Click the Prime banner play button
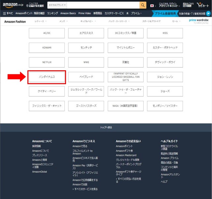Viewport: 212px width, 199px height. 208,14
